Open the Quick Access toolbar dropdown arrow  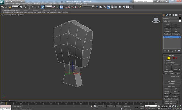click(24, 1)
